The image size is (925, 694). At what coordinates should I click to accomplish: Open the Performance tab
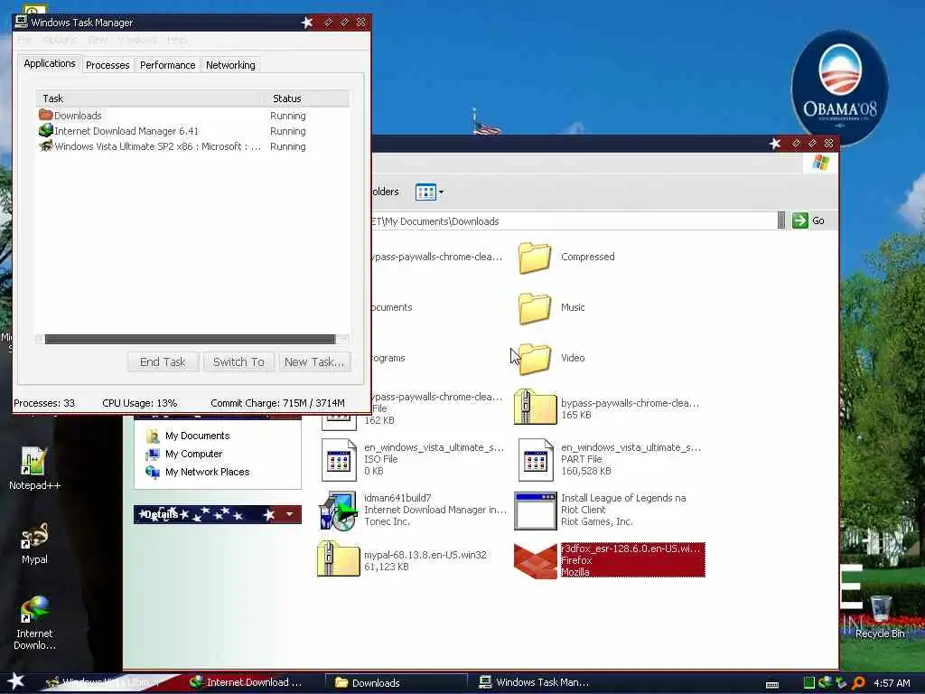click(x=167, y=65)
